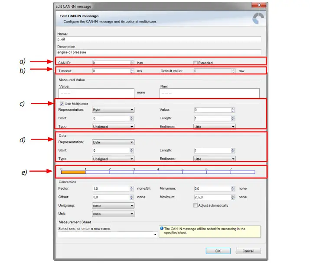
Task: Click the Maximum field showing 255,0
Action: tap(212, 197)
